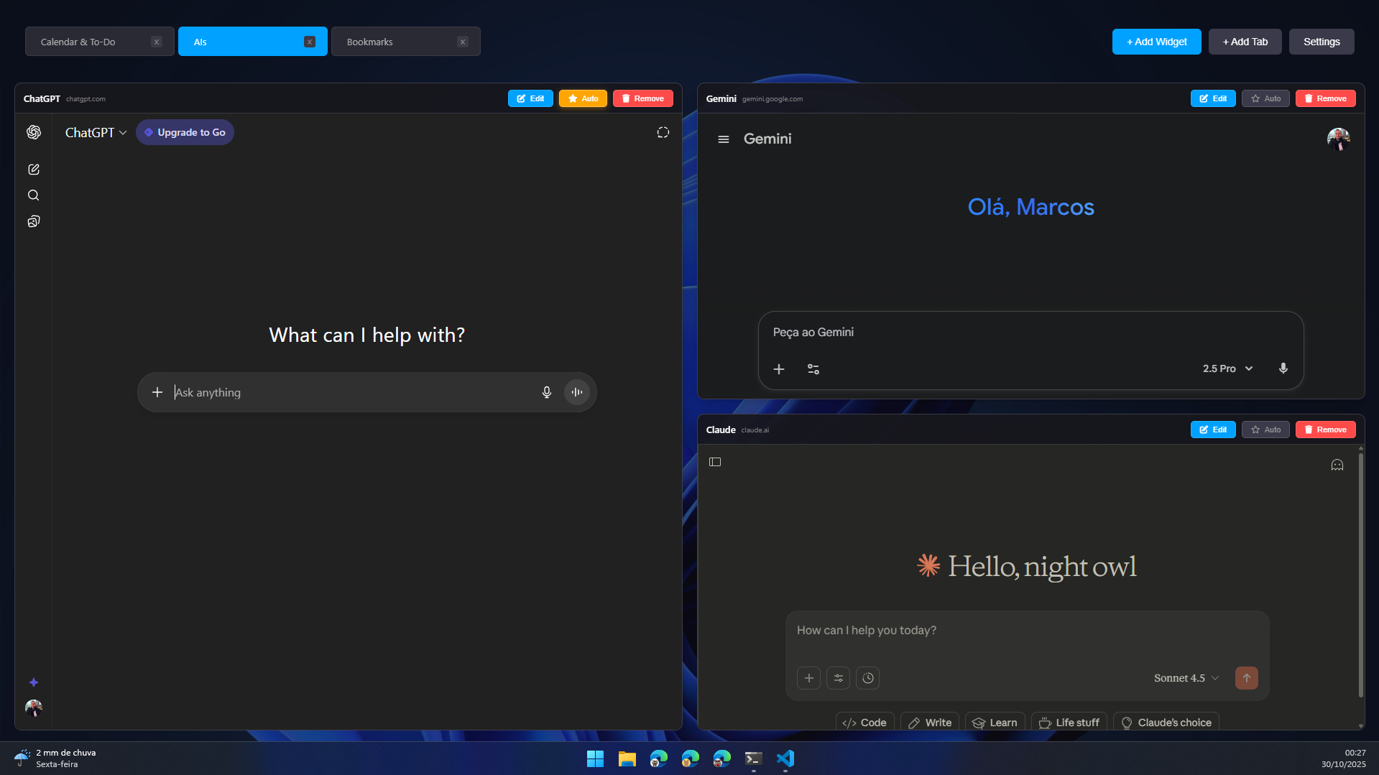Viewport: 1379px width, 775px height.
Task: Open Windows Start menu
Action: coord(596,759)
